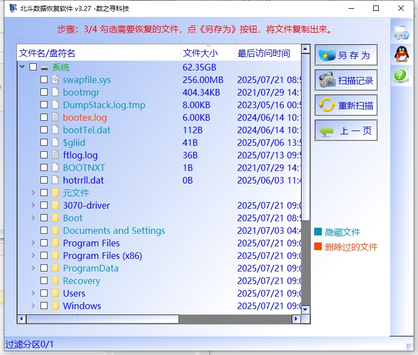Select the BOOTNXT file name

84,168
